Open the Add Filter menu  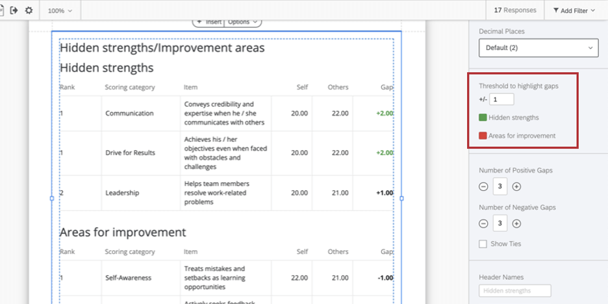[574, 10]
